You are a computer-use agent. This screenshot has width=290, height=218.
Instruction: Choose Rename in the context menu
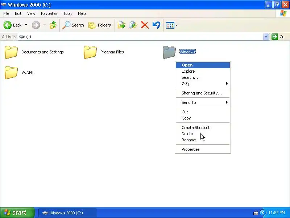[x=203, y=140]
